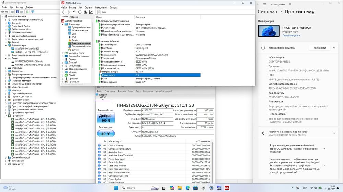Open AIDA64 Вигляд menu
This screenshot has width=343, height=192.
pyautogui.click(x=72, y=8)
